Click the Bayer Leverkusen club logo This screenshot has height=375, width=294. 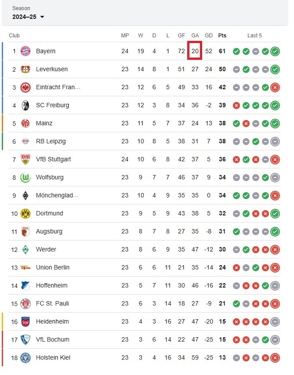pos(25,69)
